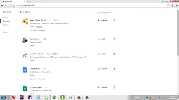Open Details link under Google Sheets
Viewport: 179px width, 100px height.
pyautogui.click(x=32, y=94)
